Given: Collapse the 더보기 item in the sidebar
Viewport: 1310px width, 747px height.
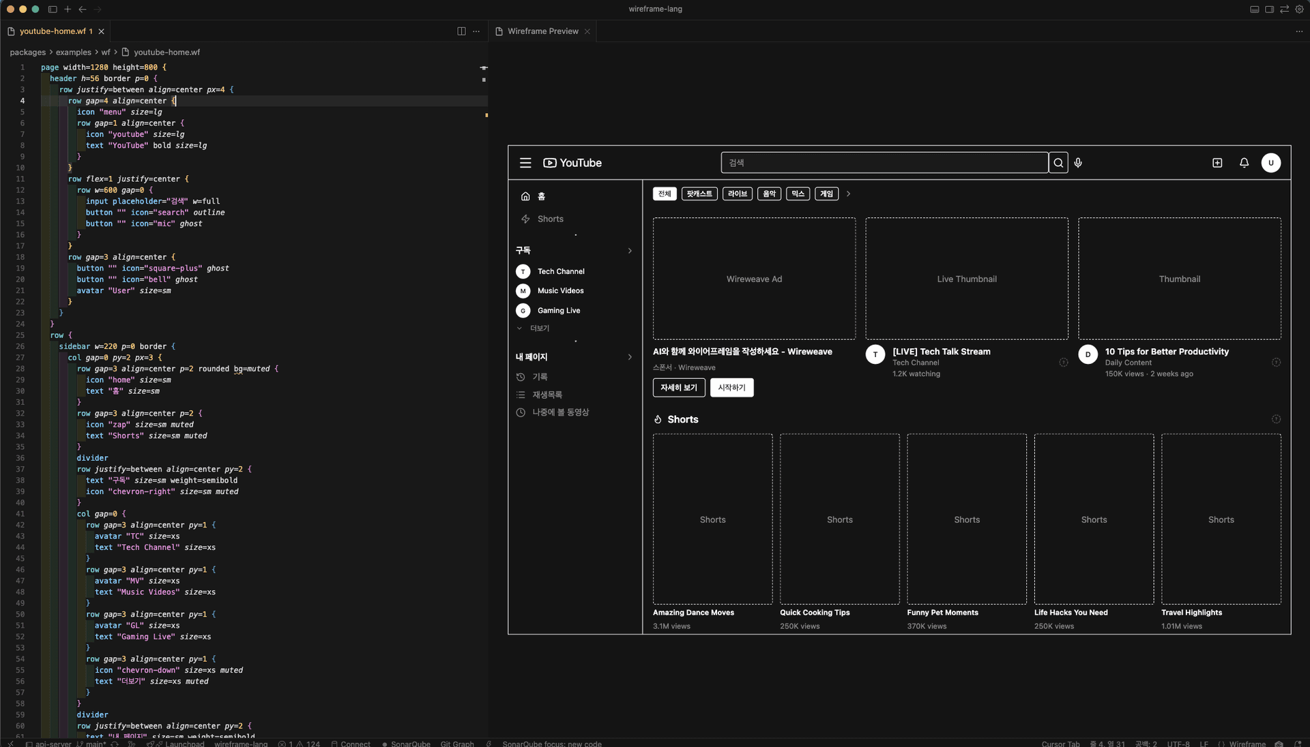Looking at the screenshot, I should (521, 328).
